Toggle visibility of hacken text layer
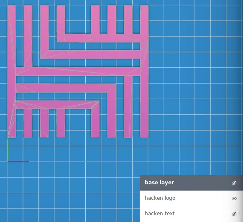The image size is (243, 222). pyautogui.click(x=234, y=214)
